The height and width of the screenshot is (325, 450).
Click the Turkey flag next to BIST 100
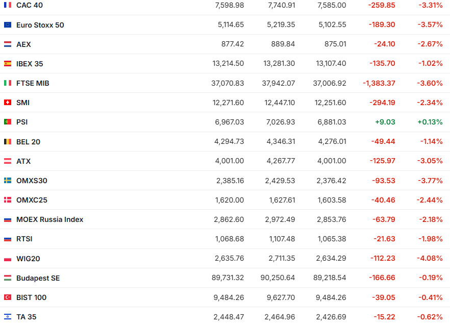click(8, 297)
